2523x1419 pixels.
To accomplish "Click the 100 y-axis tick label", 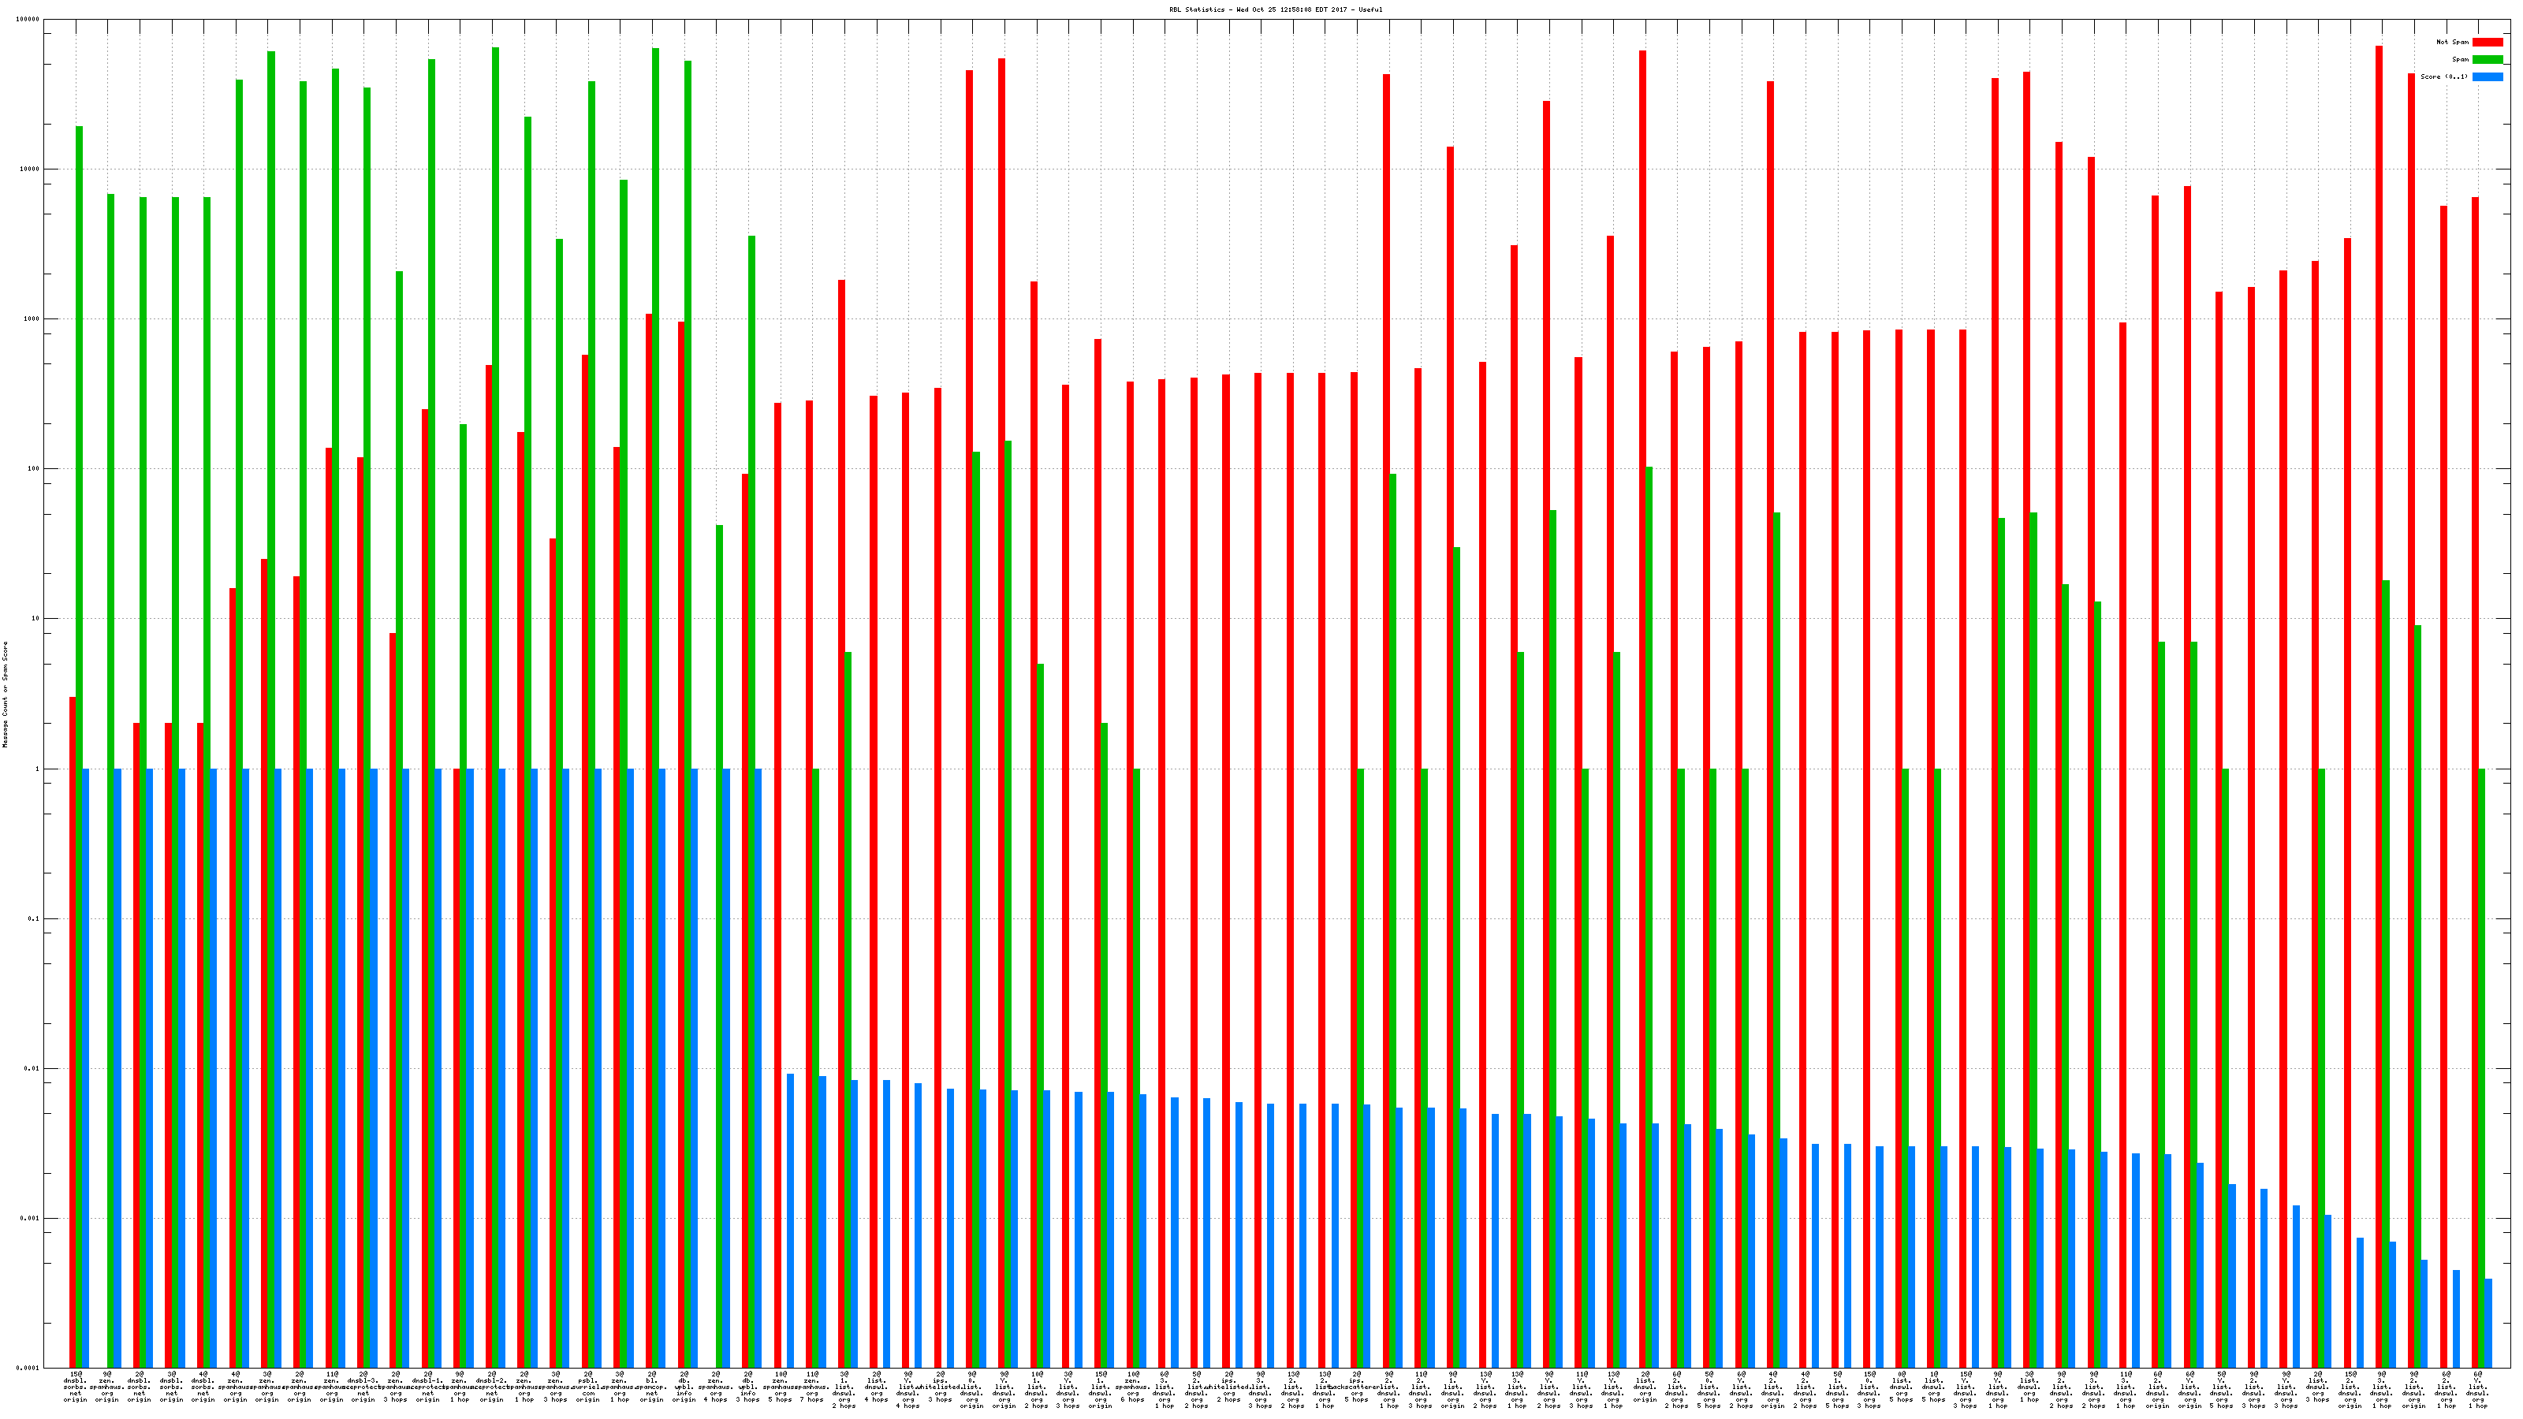I will tap(33, 469).
